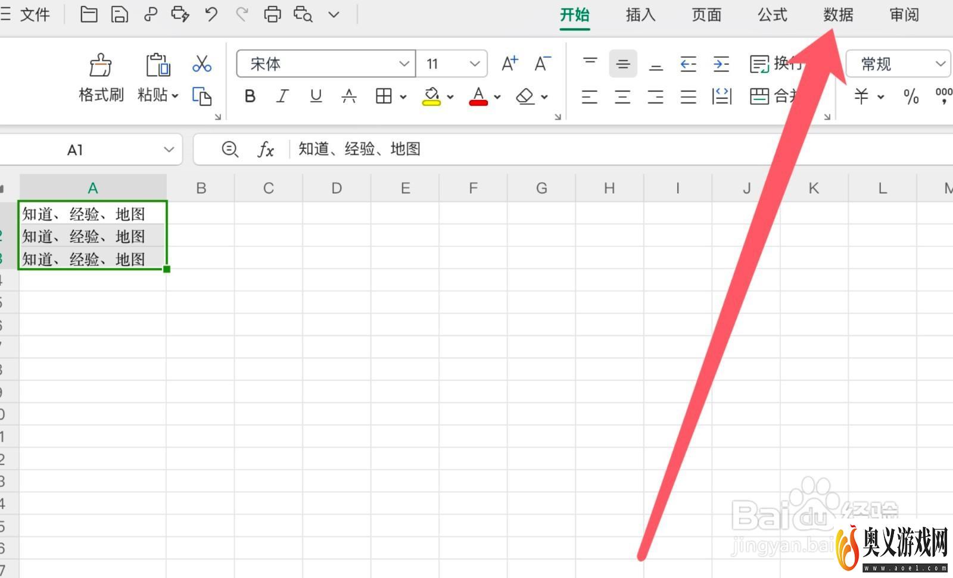This screenshot has height=578, width=953.
Task: Click the 粘贴 paste icon
Action: coord(158,65)
